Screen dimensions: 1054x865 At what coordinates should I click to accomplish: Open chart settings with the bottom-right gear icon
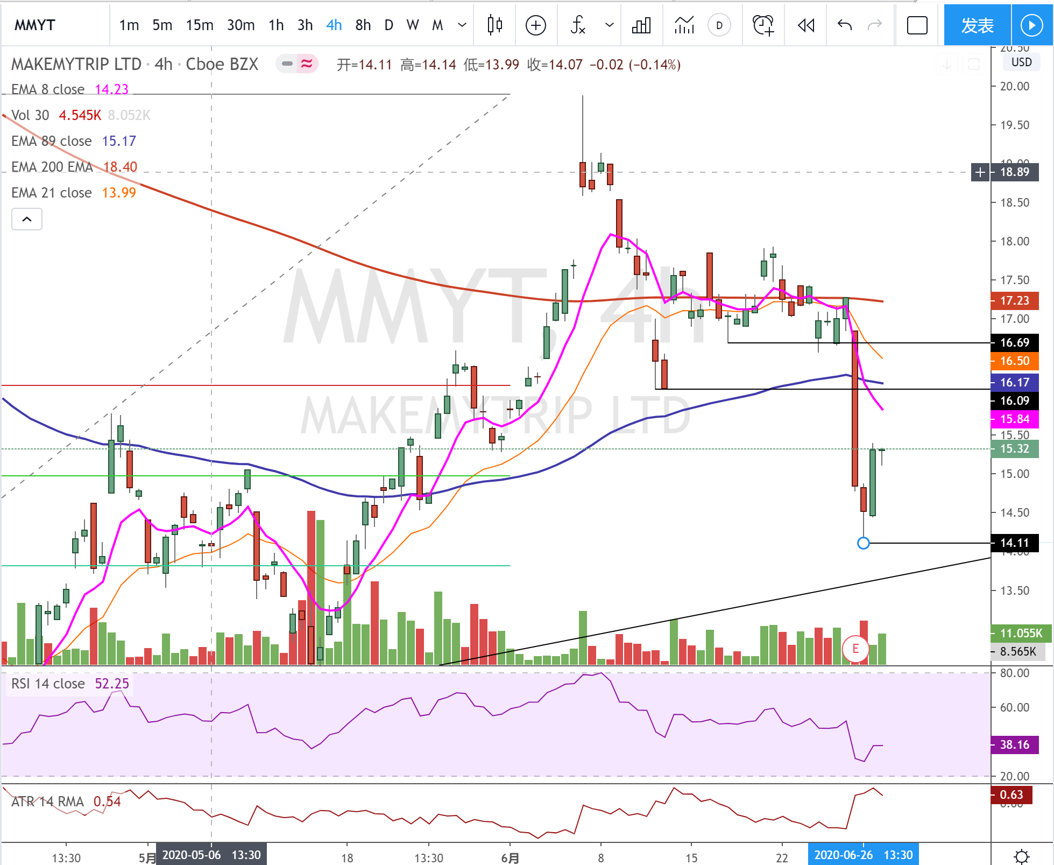pos(1021,856)
